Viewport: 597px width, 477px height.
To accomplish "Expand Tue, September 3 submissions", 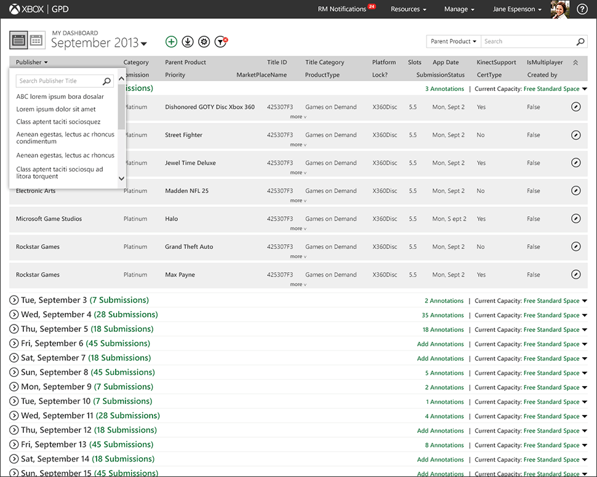I will point(14,300).
